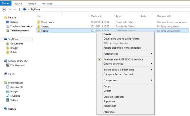Sort by the Nom column header
190x116 pixels.
click(x=40, y=16)
